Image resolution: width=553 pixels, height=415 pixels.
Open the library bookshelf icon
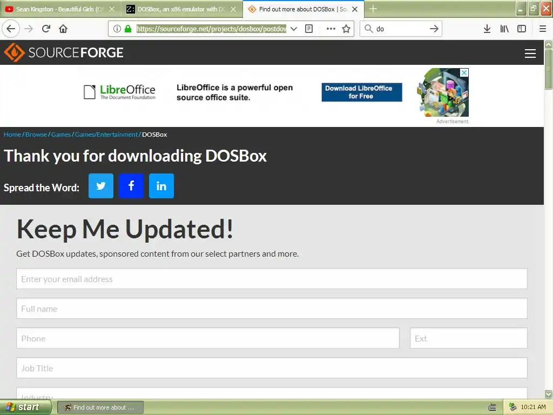[x=504, y=29]
